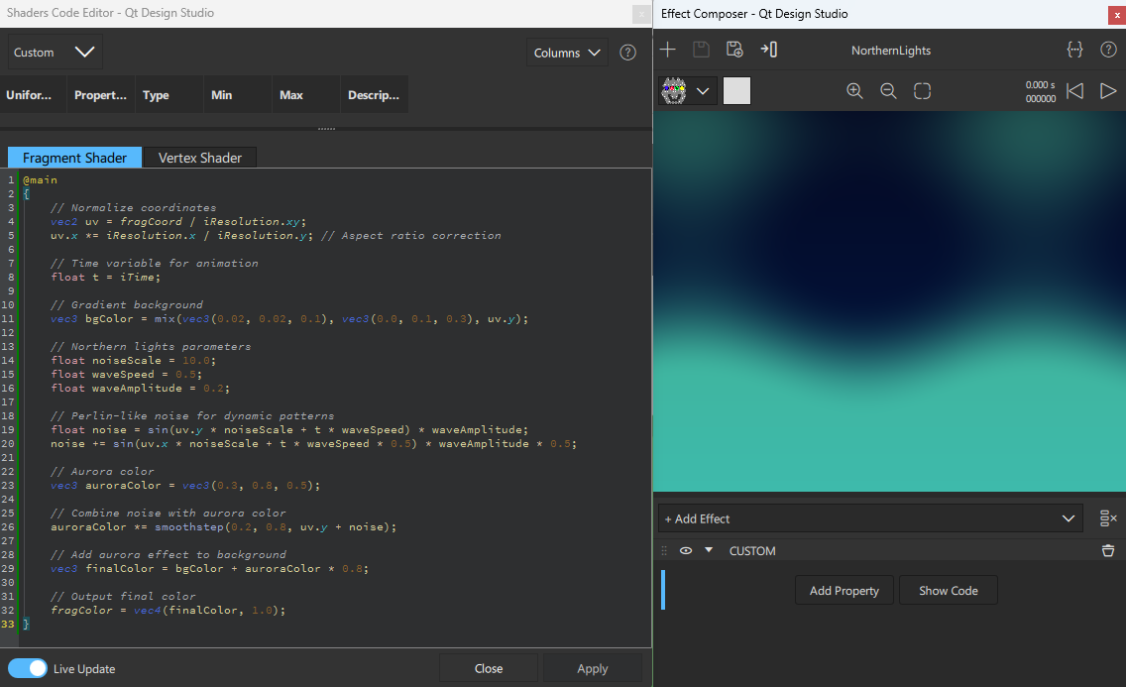The height and width of the screenshot is (687, 1126).
Task: Zoom out of the effect preview
Action: (x=888, y=90)
